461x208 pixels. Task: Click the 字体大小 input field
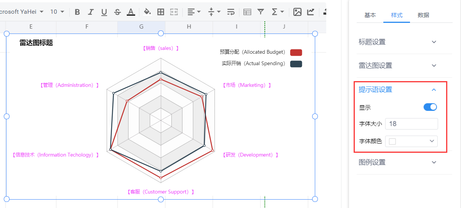pos(412,124)
